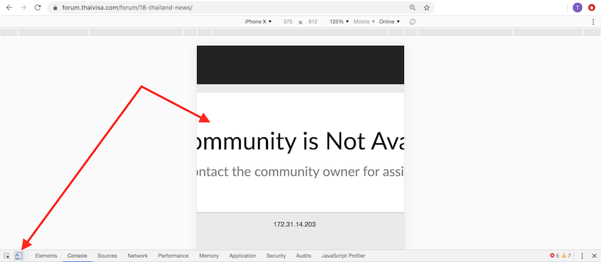Viewport: 601px width, 262px height.
Task: Click the viewport width field 375
Action: pos(288,22)
